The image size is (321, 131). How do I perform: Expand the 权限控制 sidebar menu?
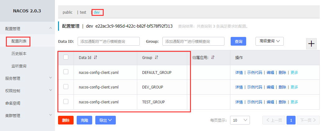(x=51, y=90)
